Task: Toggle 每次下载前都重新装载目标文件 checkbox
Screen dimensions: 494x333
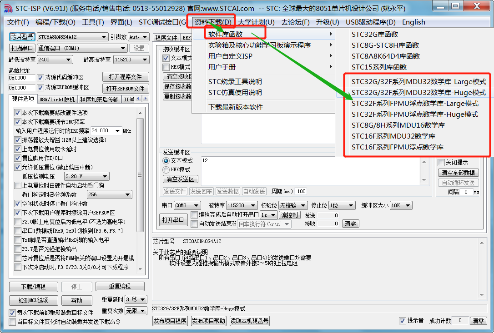Action: pyautogui.click(x=12, y=313)
